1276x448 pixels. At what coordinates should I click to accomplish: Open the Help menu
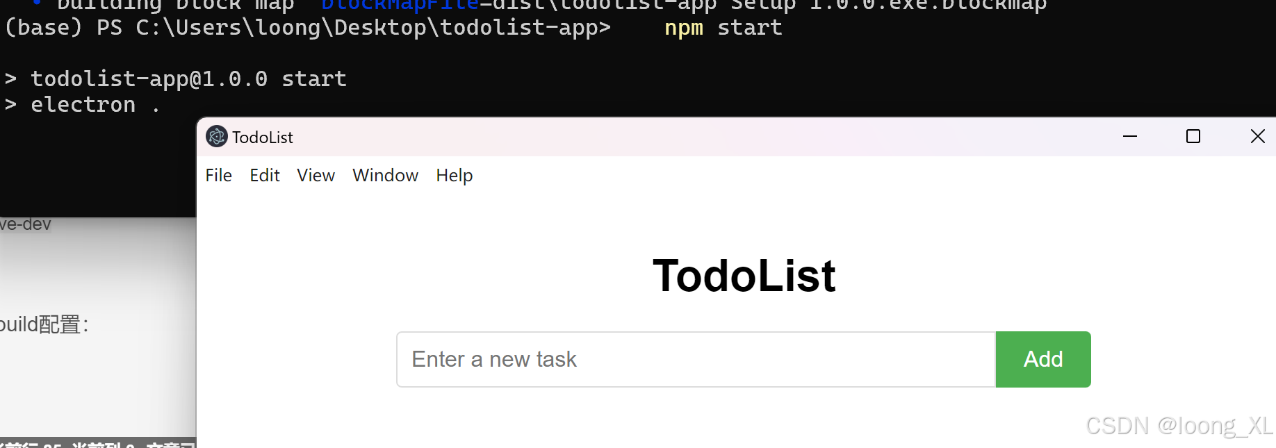click(454, 176)
